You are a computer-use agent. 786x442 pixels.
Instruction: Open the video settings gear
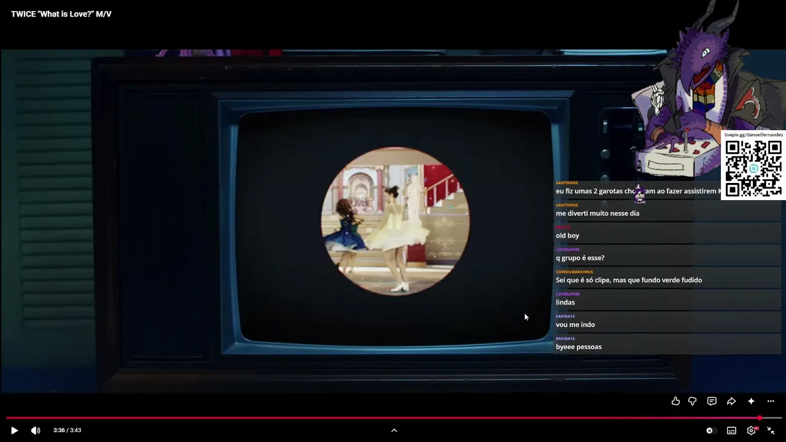751,430
